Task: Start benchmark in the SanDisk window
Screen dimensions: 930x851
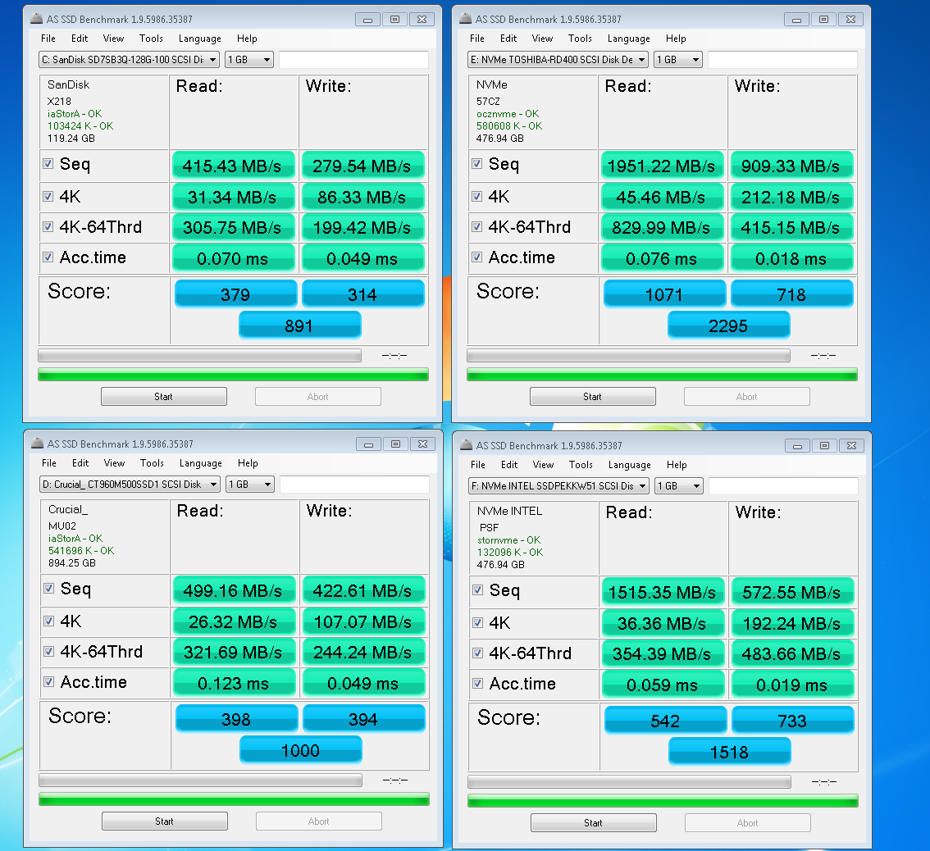Action: 164,397
